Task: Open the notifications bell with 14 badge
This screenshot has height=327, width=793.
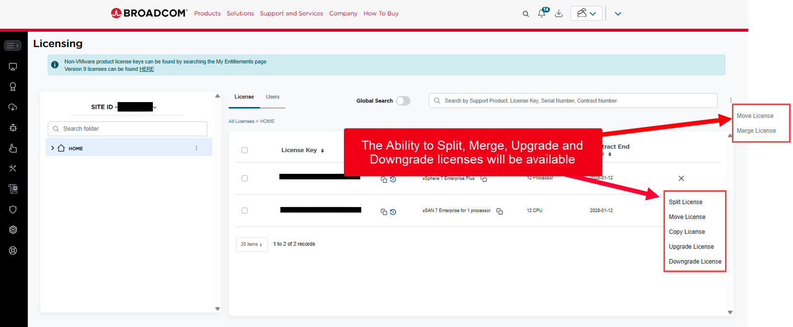Action: [x=542, y=13]
